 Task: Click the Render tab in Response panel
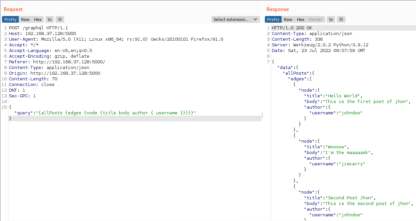316,19
